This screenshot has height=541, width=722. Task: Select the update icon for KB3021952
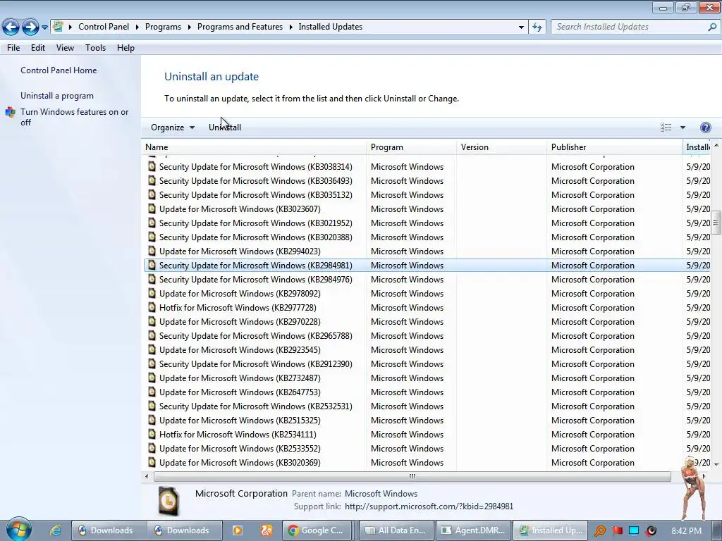[x=152, y=223]
